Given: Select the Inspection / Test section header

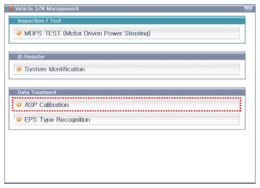Looking at the screenshot, I should [127, 20].
